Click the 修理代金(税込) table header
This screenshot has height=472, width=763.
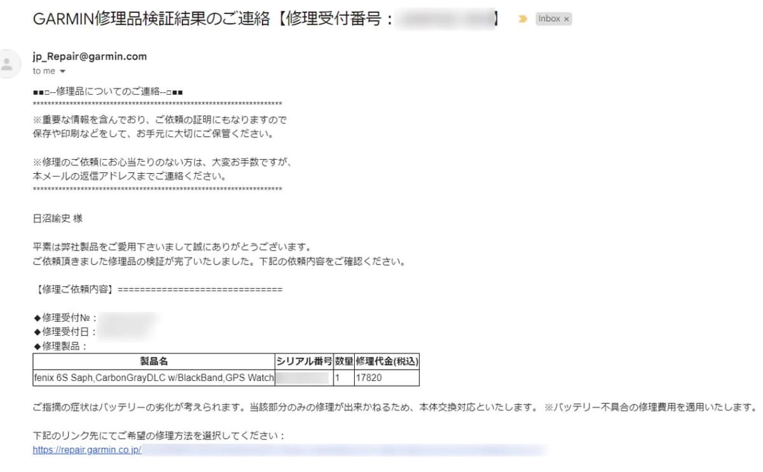[x=387, y=361]
